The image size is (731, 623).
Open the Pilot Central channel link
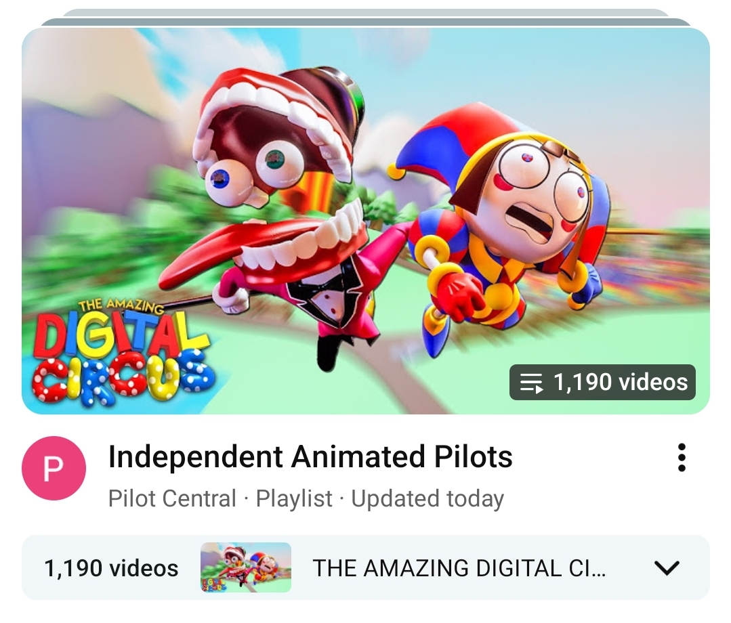tap(172, 498)
